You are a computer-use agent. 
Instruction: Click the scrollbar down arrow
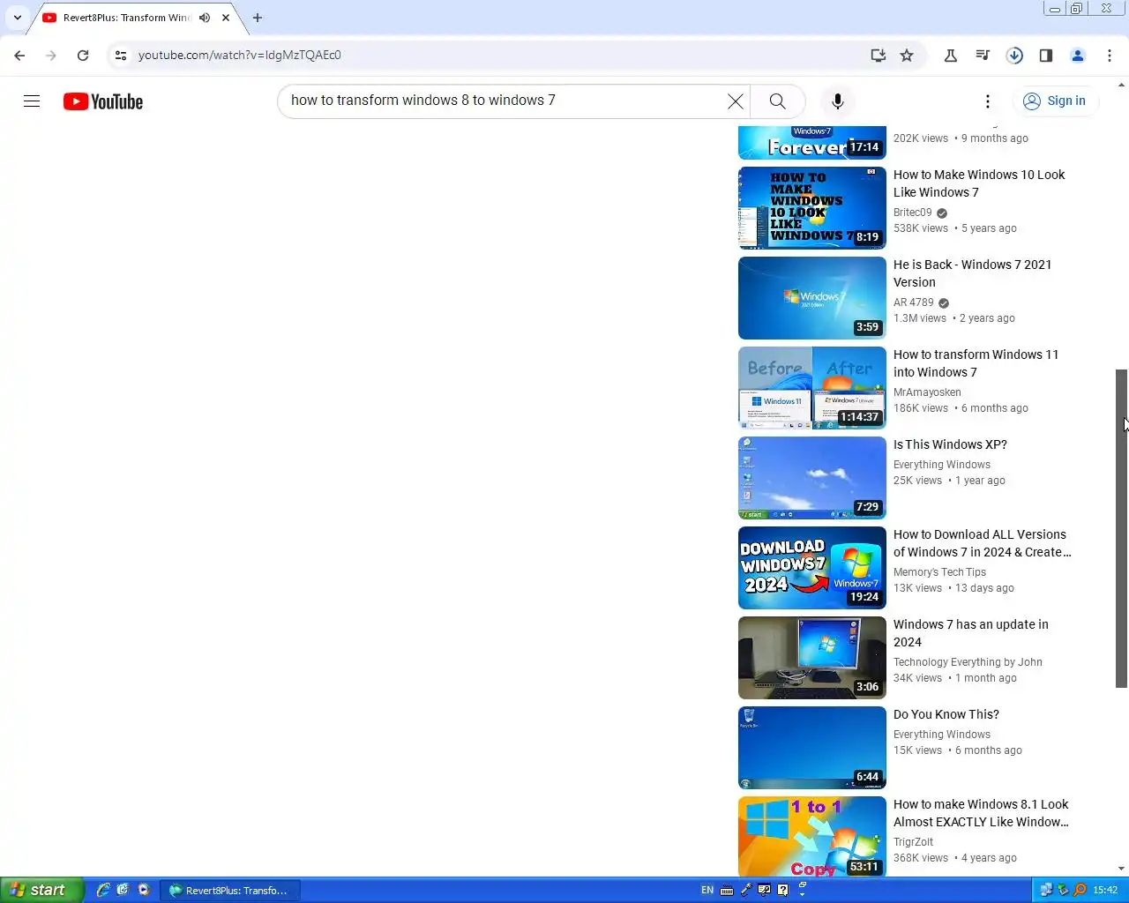pyautogui.click(x=1122, y=869)
